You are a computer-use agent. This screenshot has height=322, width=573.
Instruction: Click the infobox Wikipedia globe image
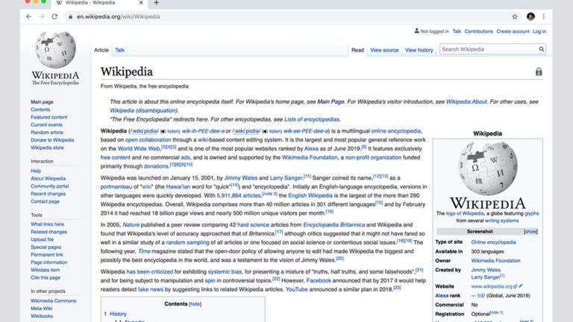[x=487, y=168]
